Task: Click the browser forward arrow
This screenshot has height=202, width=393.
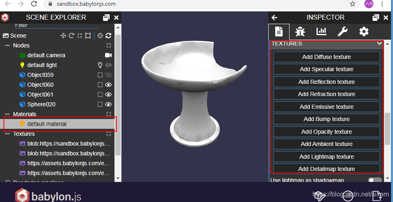Action: pyautogui.click(x=21, y=4)
